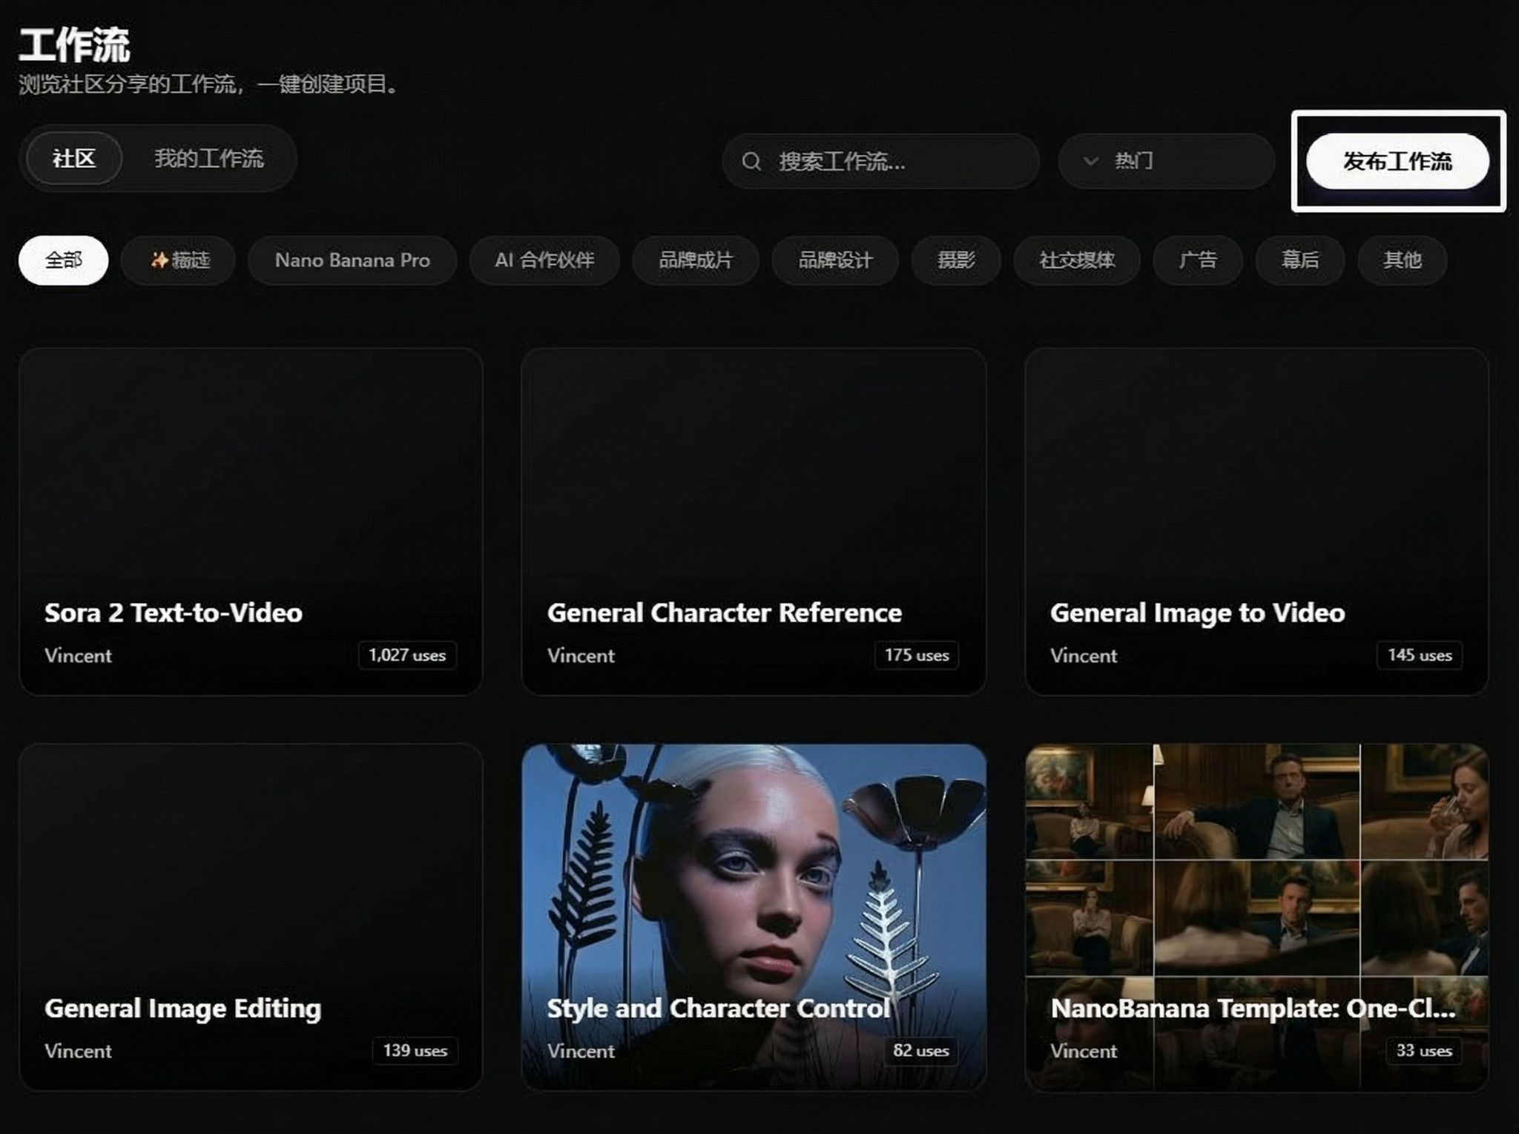This screenshot has width=1519, height=1134.
Task: Click Vincent under General Image Editing
Action: click(78, 1051)
